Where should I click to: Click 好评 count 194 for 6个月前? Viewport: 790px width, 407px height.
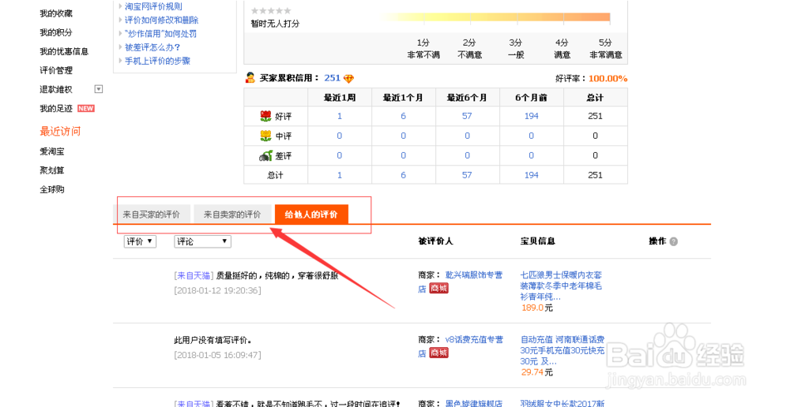[532, 116]
